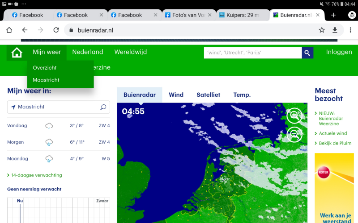Click the location arrow icon beside Maastricht

click(13, 107)
